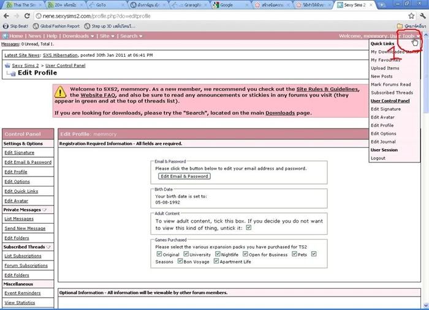
Task: Toggle the Nightlife checkbox
Action: coord(218,254)
